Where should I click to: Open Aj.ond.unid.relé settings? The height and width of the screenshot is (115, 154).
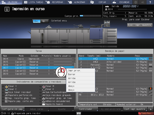pos(111,109)
